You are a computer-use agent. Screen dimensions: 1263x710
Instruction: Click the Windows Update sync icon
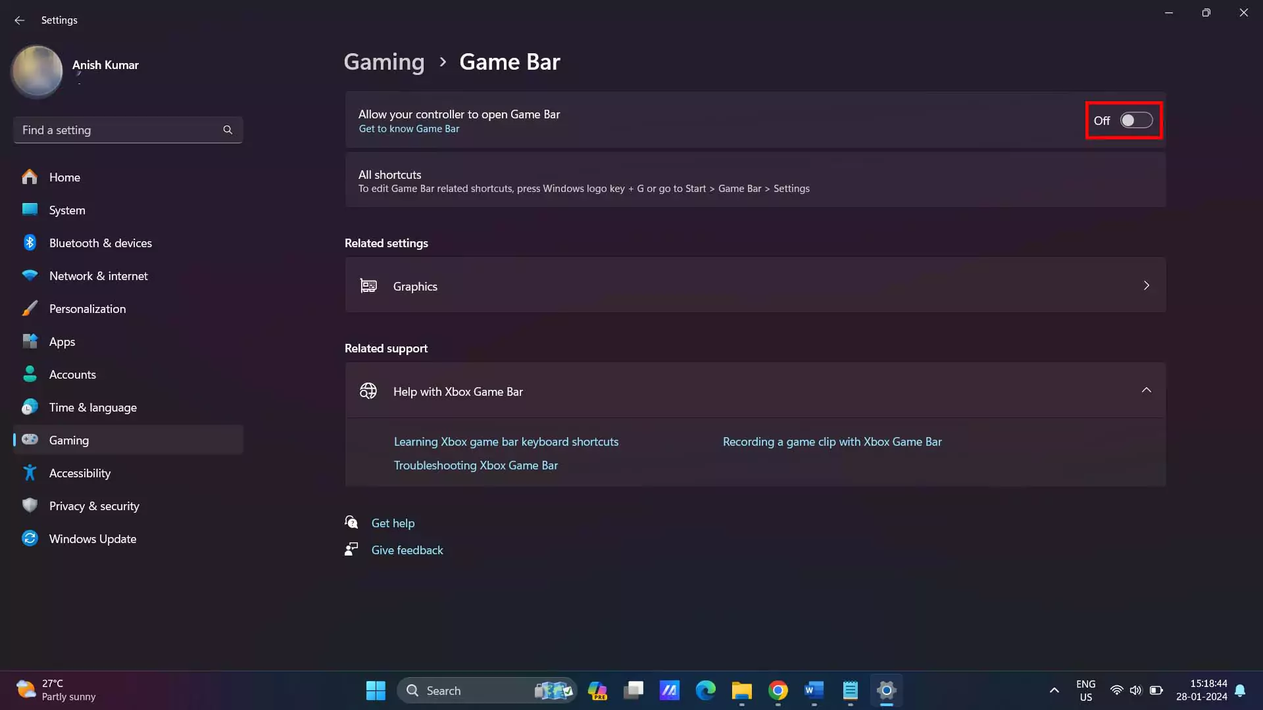30,538
